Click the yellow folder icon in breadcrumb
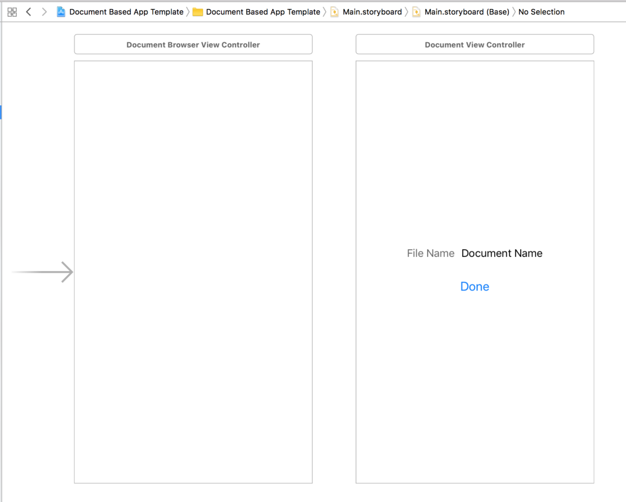The image size is (626, 502). (198, 11)
